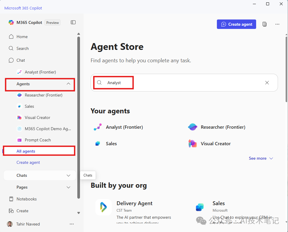Click the Create icon in the sidebar
Viewport: 288px width, 232px height.
[x=11, y=211]
